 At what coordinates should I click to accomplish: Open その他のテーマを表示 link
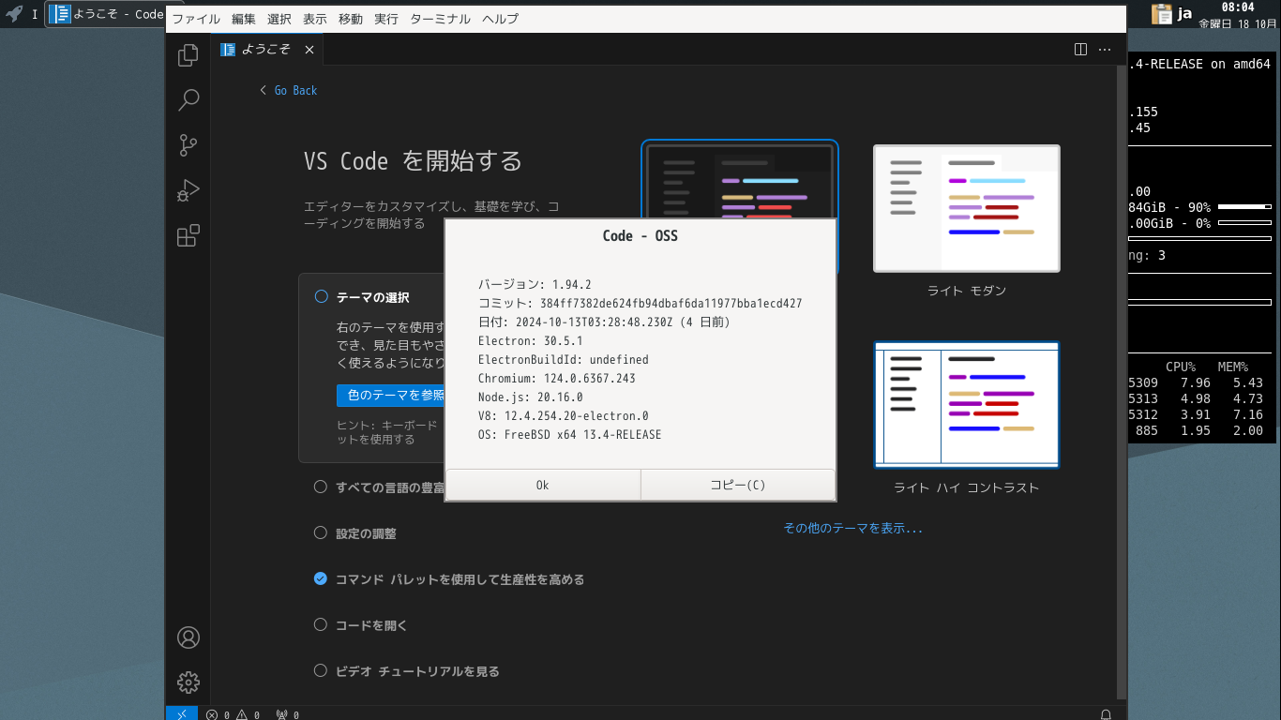853,528
